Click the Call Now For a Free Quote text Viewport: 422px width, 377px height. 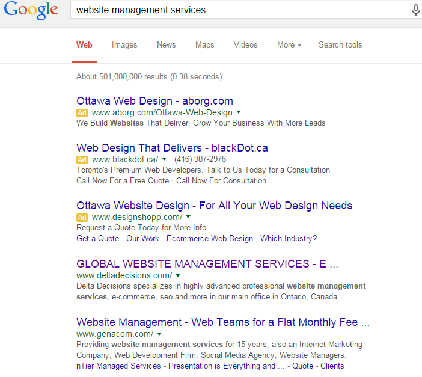click(123, 181)
